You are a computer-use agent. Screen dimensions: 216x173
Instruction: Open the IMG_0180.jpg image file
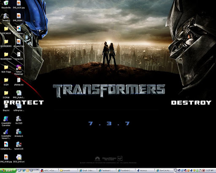(6, 159)
